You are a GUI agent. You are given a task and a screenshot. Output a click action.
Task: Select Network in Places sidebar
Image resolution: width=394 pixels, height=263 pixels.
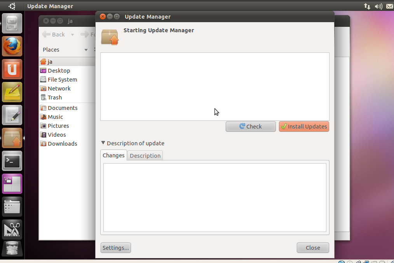(x=67, y=89)
